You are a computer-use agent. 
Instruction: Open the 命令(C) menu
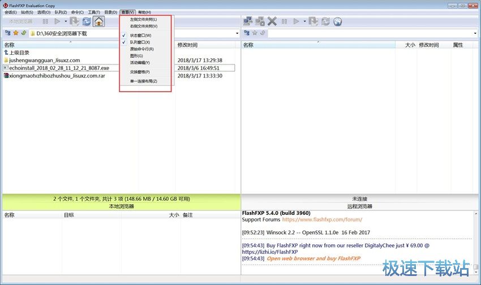(78, 12)
